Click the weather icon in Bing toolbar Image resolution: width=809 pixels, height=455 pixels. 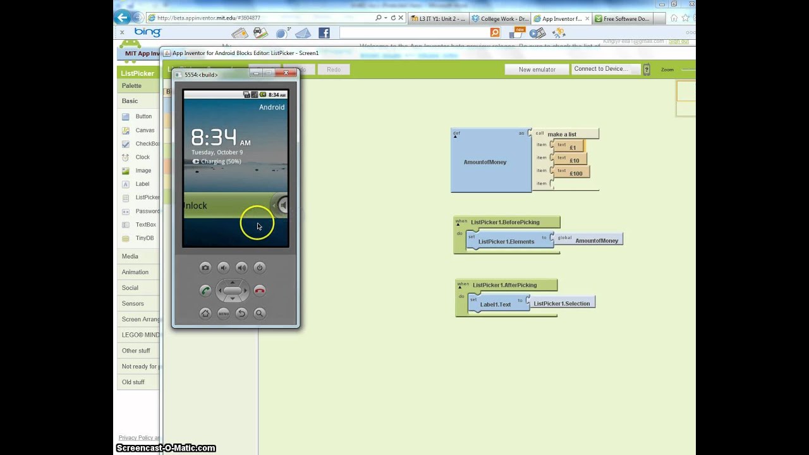click(282, 33)
